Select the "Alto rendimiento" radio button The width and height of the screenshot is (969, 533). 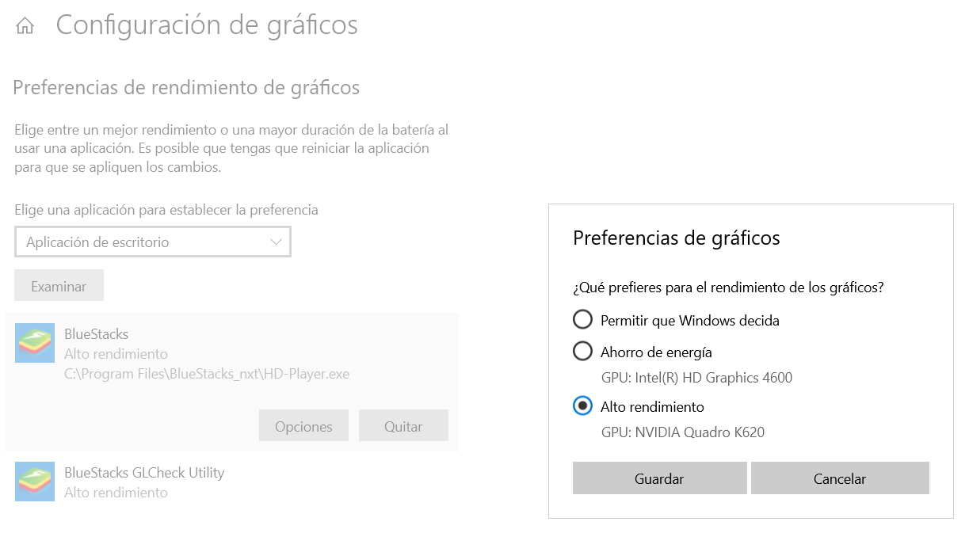pos(582,406)
